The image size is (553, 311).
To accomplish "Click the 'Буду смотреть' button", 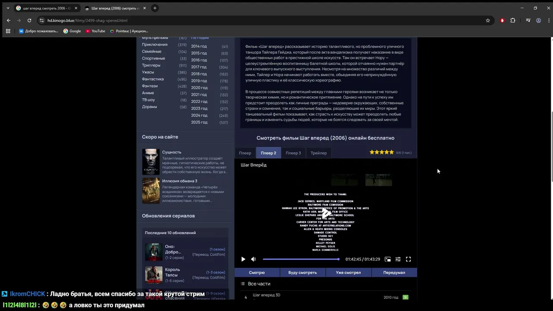I will [x=302, y=273].
